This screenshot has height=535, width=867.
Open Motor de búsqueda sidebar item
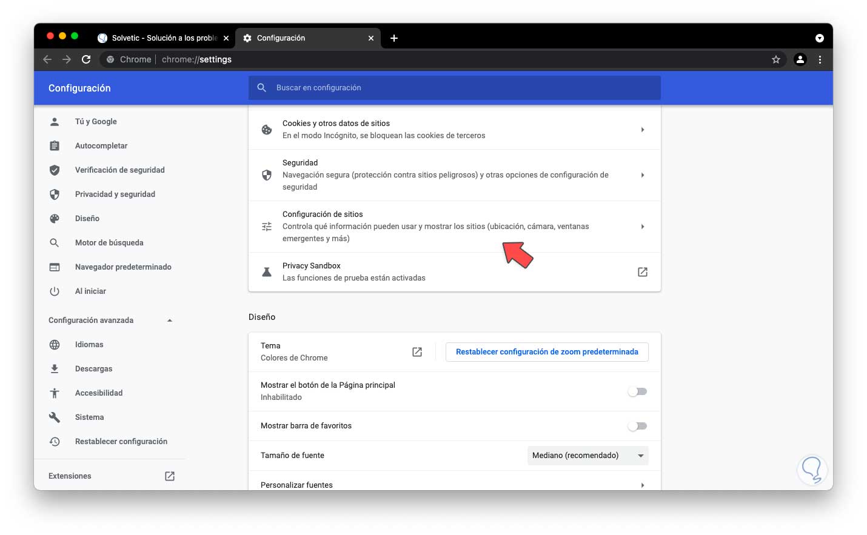coord(109,243)
